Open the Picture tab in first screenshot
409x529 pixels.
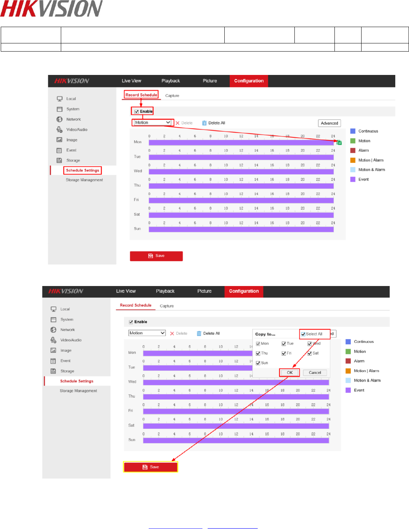click(x=210, y=81)
